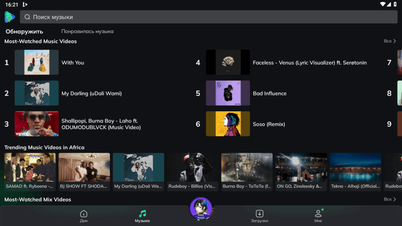402x226 pixels.
Task: Select the Soso (Remix) title
Action: point(269,124)
